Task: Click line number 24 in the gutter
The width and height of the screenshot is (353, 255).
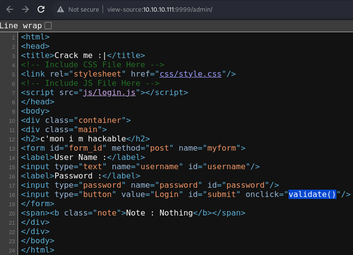Action: coord(12,251)
